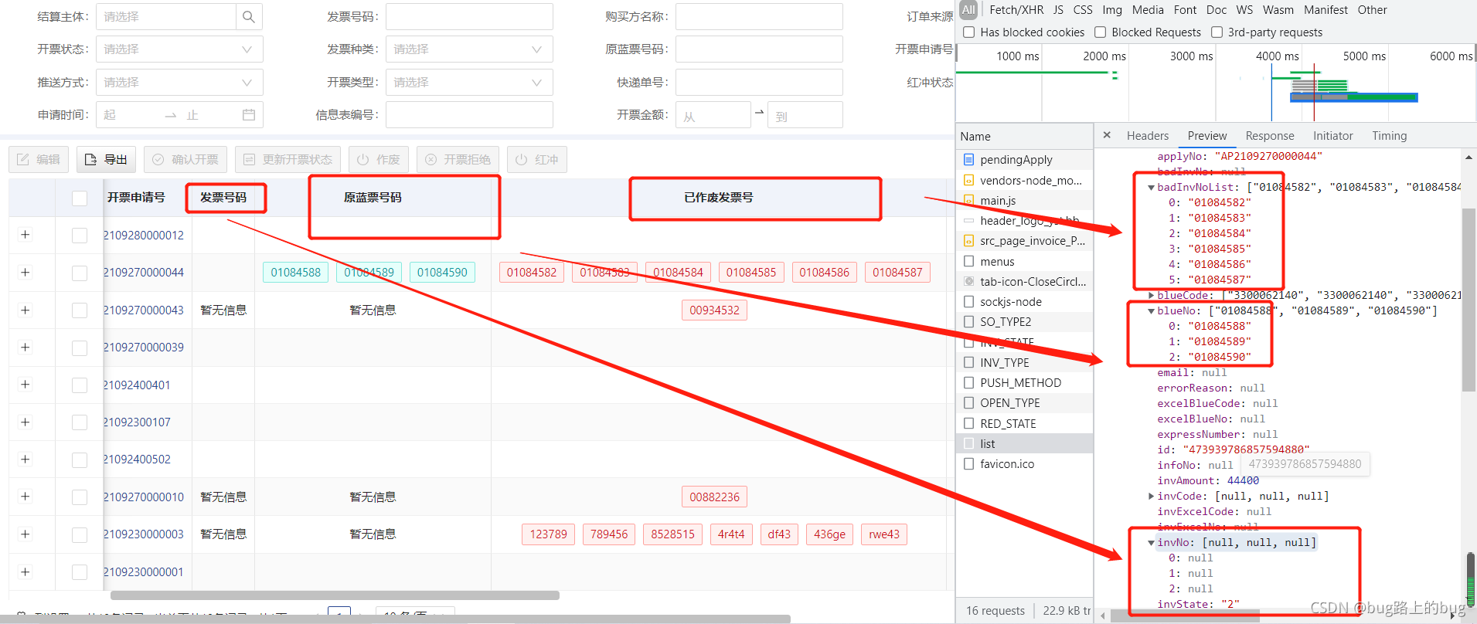Switch to the Initiator tab
Viewport: 1477px width, 624px height.
(1332, 136)
